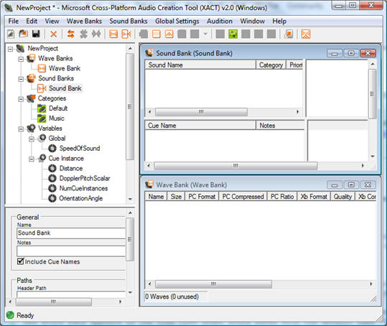Screen dimensions: 387x326
Task: Select the Wave Banks folder in tree
Action: [x=55, y=58]
